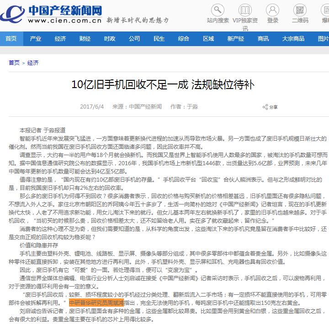Click the author text 作者：于淼
The image size is (329, 324).
click(x=184, y=107)
